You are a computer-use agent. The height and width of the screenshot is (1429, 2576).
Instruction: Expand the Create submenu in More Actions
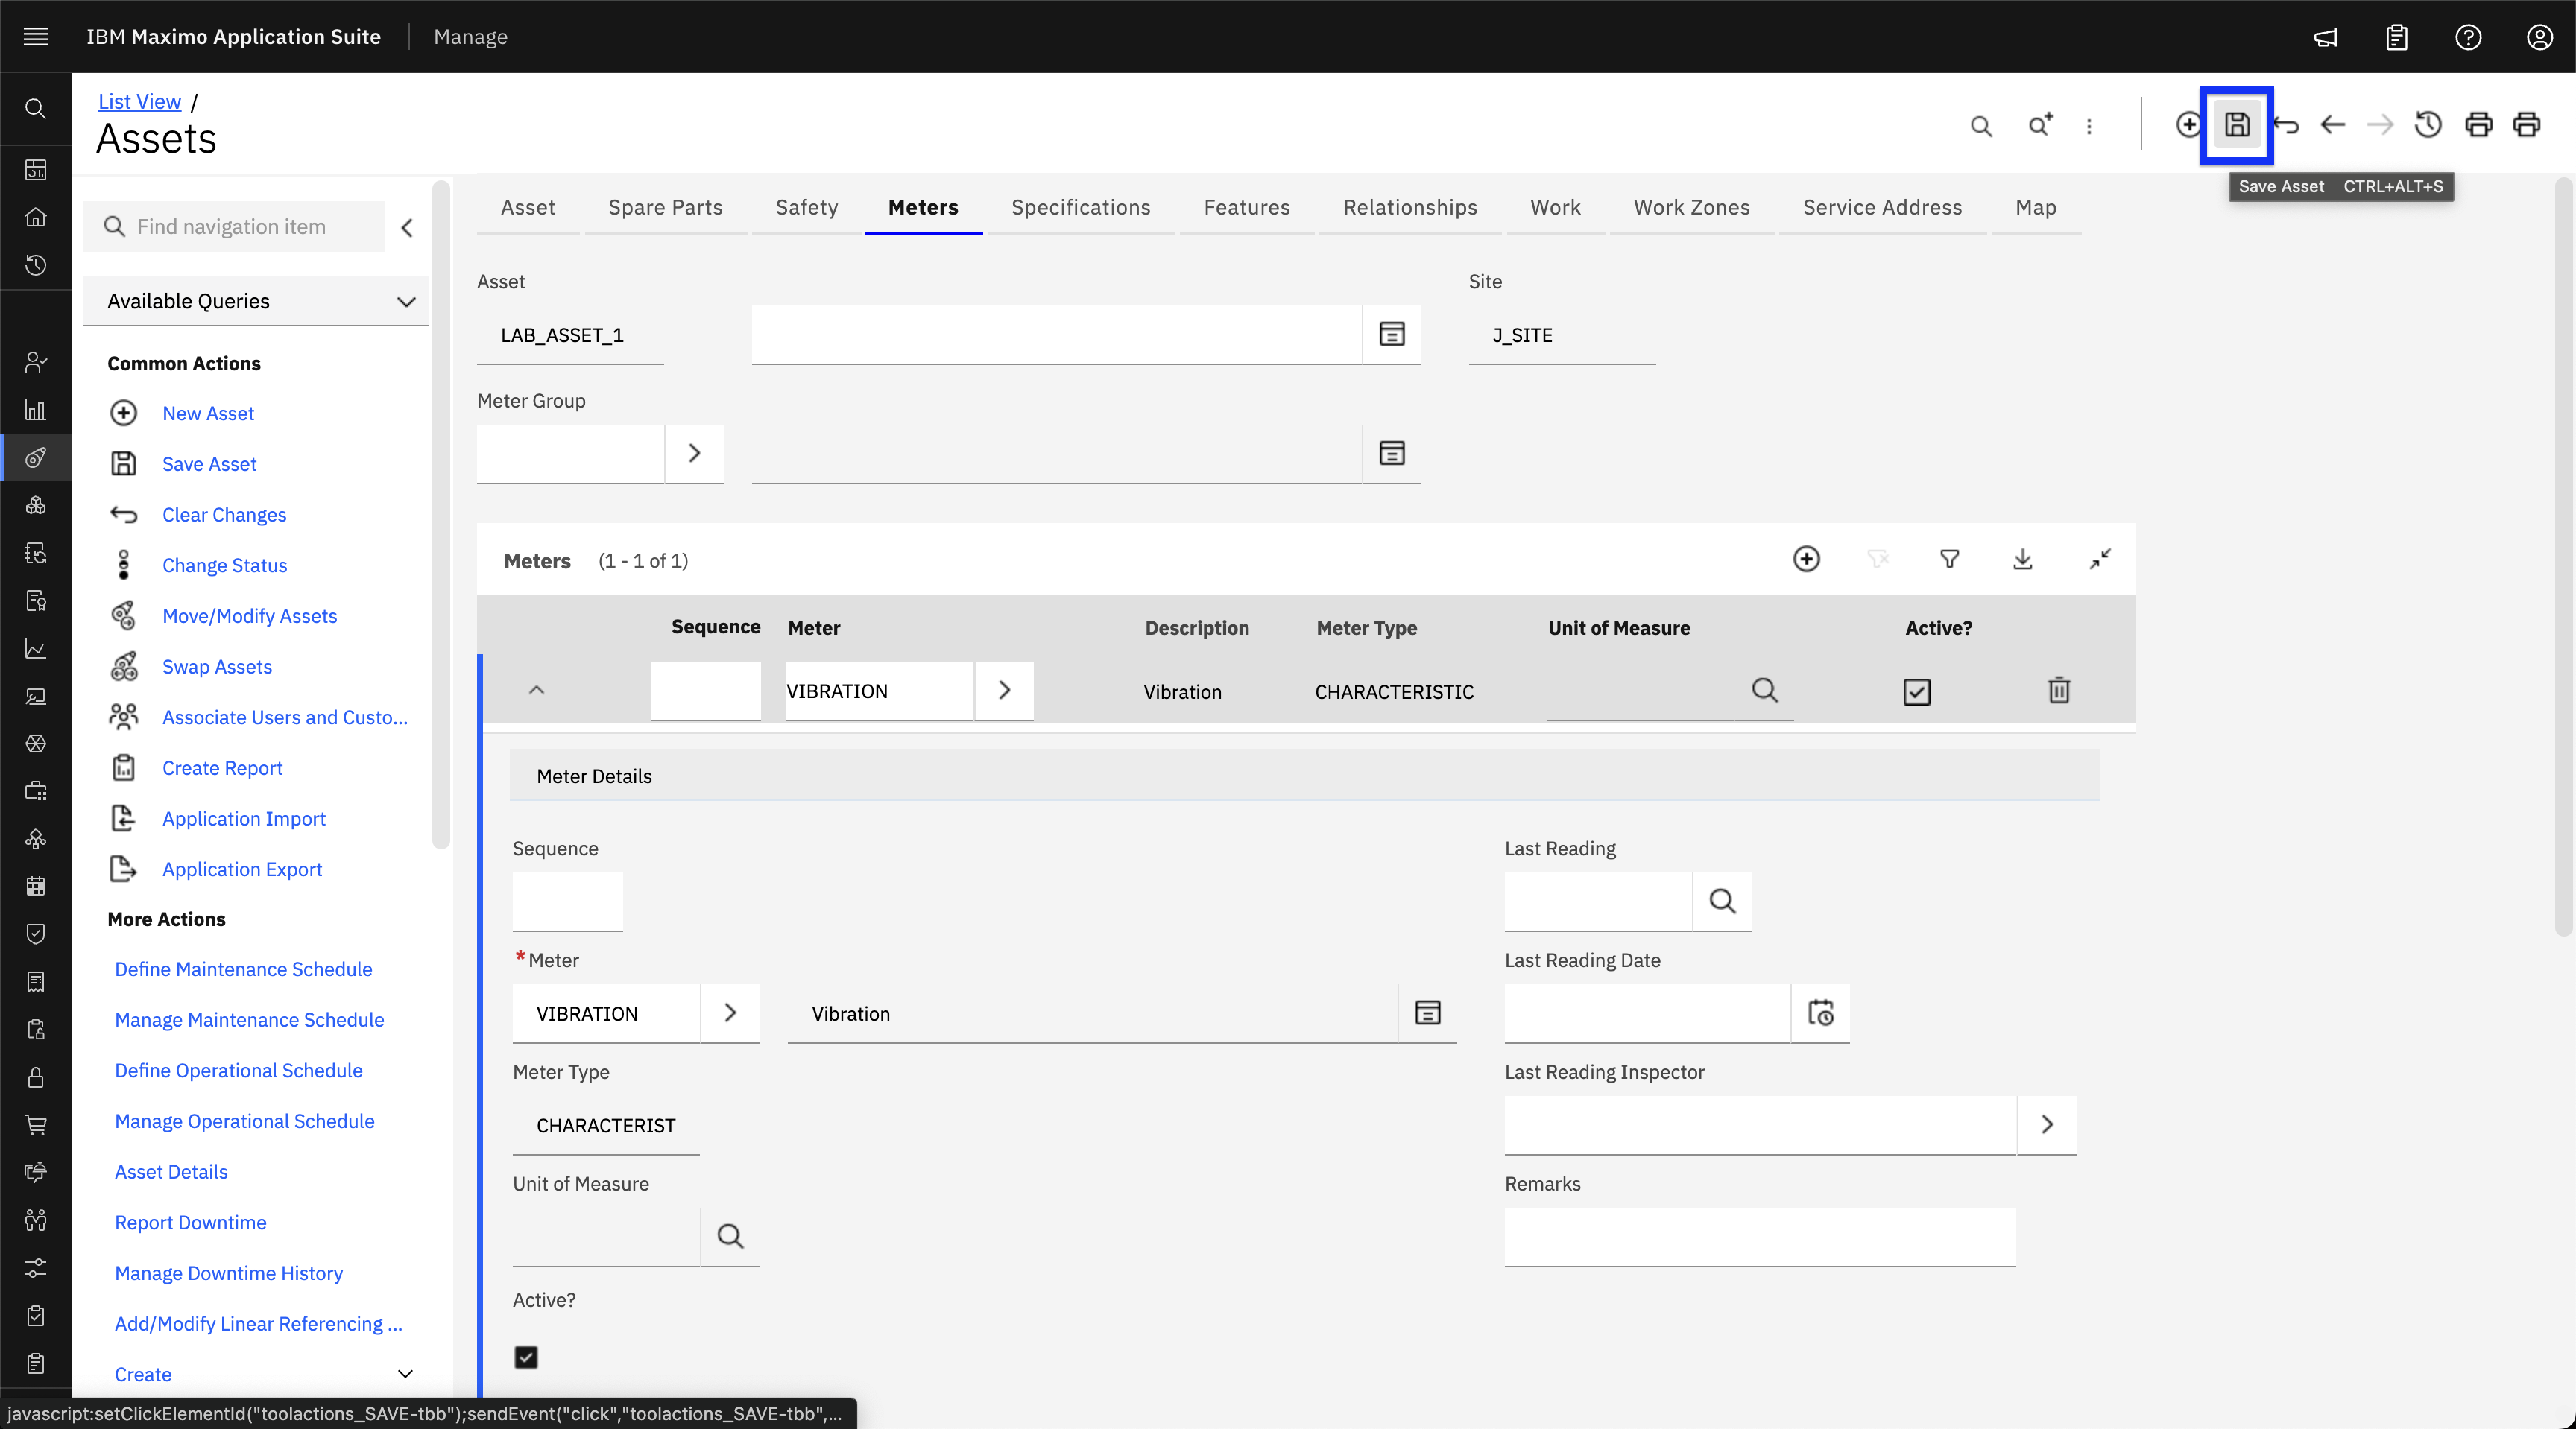pyautogui.click(x=405, y=1374)
